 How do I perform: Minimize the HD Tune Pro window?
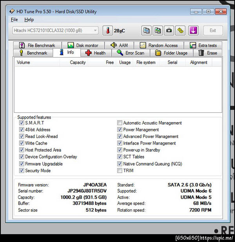(x=196, y=12)
